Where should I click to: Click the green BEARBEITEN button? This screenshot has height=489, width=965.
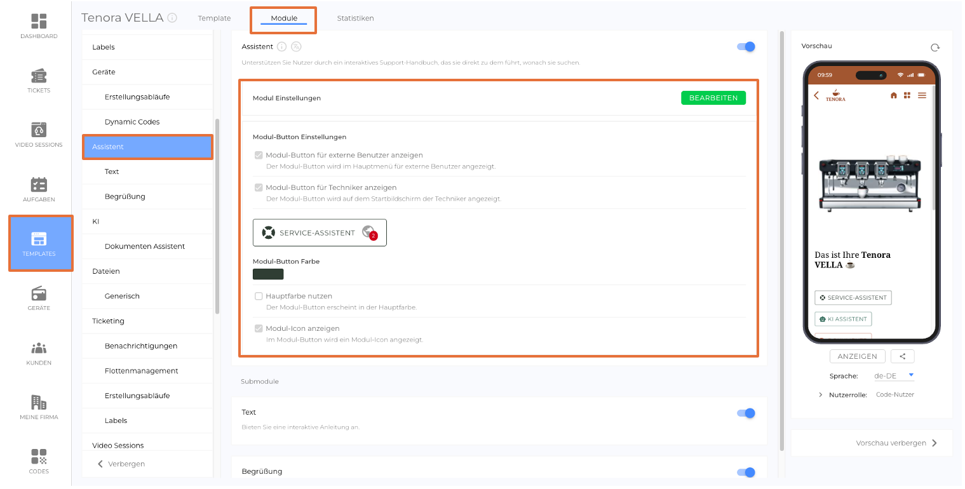713,98
